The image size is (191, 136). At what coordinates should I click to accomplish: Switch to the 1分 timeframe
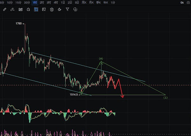coord(113,3)
